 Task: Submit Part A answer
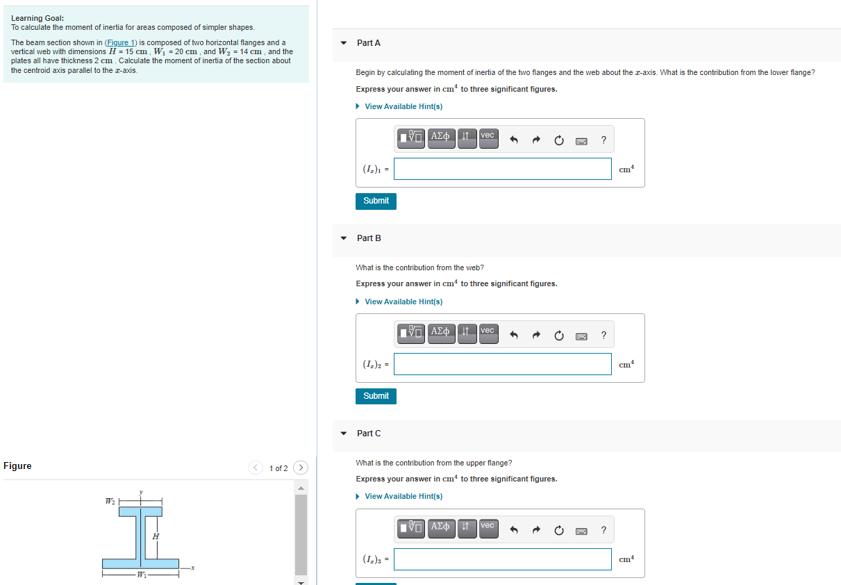tap(376, 201)
